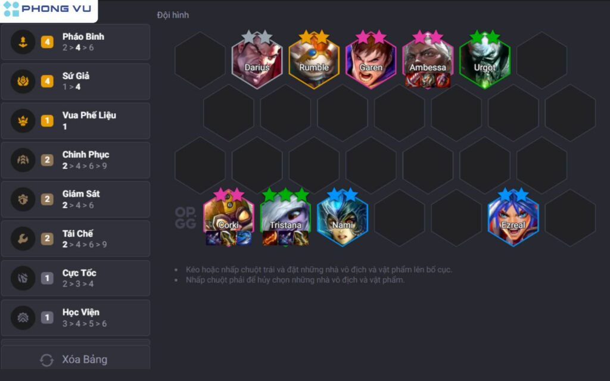Select the Sứ Giả trait entry
Viewport: 610px width, 381px height.
pos(76,81)
